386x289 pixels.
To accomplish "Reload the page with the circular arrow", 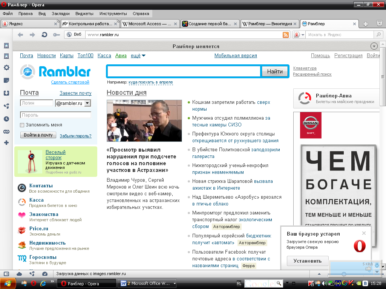I will click(44, 35).
